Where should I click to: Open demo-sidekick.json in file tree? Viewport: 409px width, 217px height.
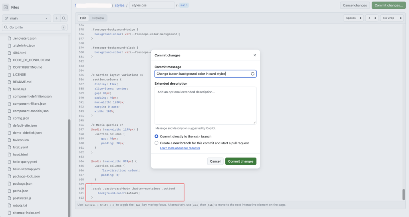pos(28,133)
